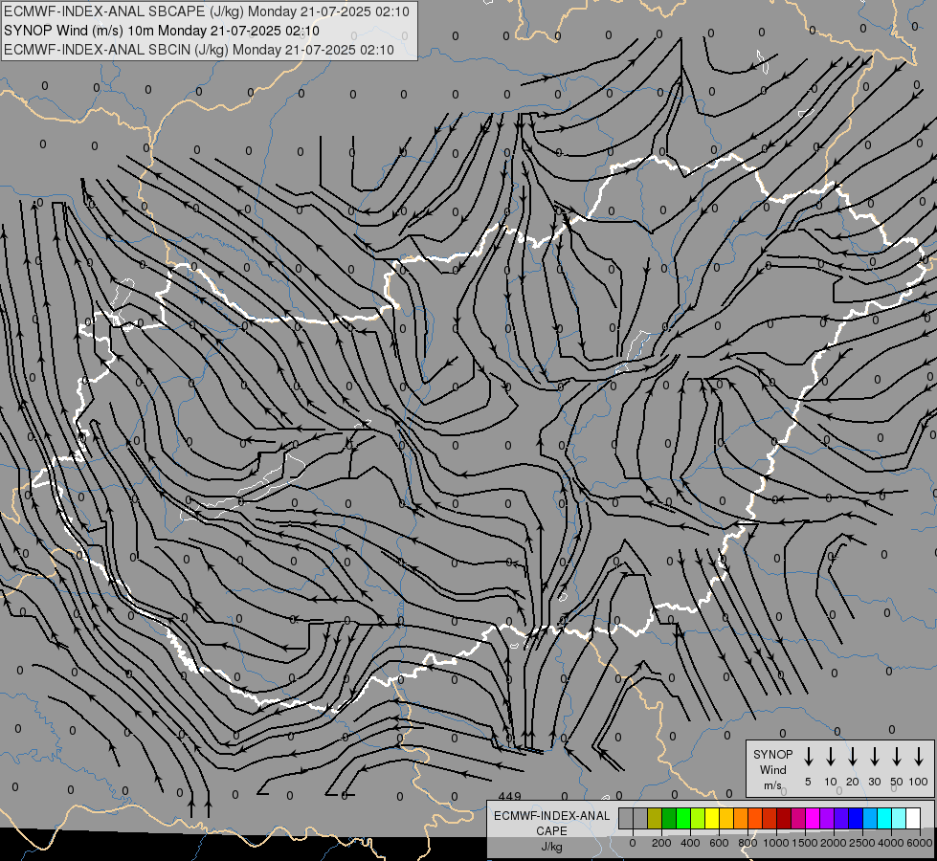Click the 600 tick label on CAPE scale

pyautogui.click(x=719, y=843)
